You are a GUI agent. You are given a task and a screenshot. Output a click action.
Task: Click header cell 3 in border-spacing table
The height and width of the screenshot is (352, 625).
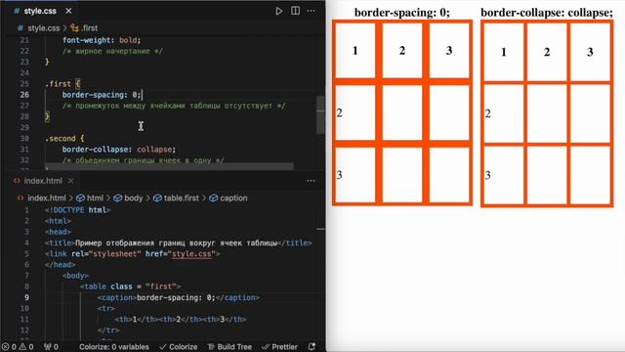(x=449, y=50)
